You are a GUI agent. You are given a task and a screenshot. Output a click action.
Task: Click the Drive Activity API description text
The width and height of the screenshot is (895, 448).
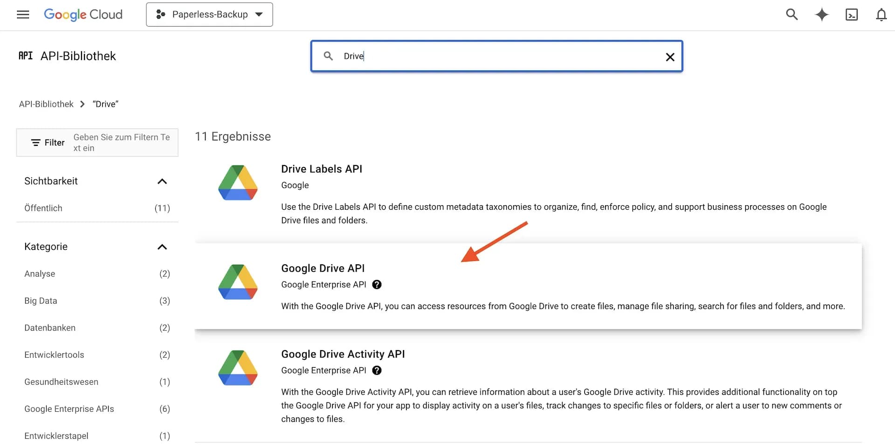pos(561,406)
